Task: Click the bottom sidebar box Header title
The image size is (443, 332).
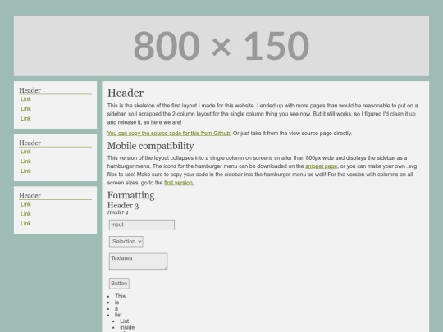Action: (30, 195)
